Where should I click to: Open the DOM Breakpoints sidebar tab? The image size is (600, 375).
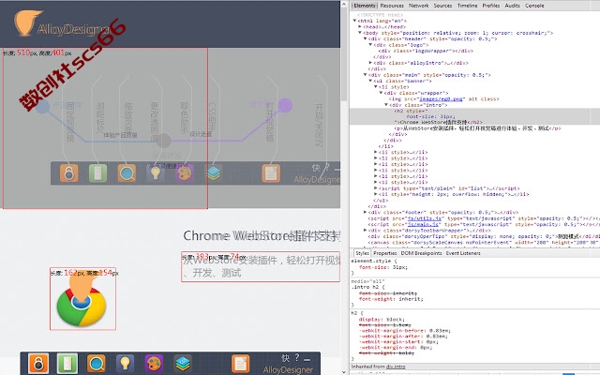pyautogui.click(x=421, y=253)
